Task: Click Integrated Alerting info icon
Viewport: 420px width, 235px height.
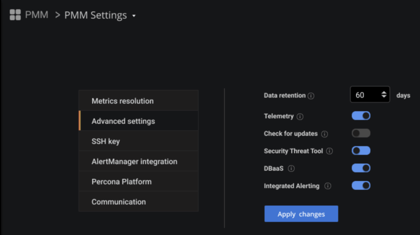Action: [328, 186]
